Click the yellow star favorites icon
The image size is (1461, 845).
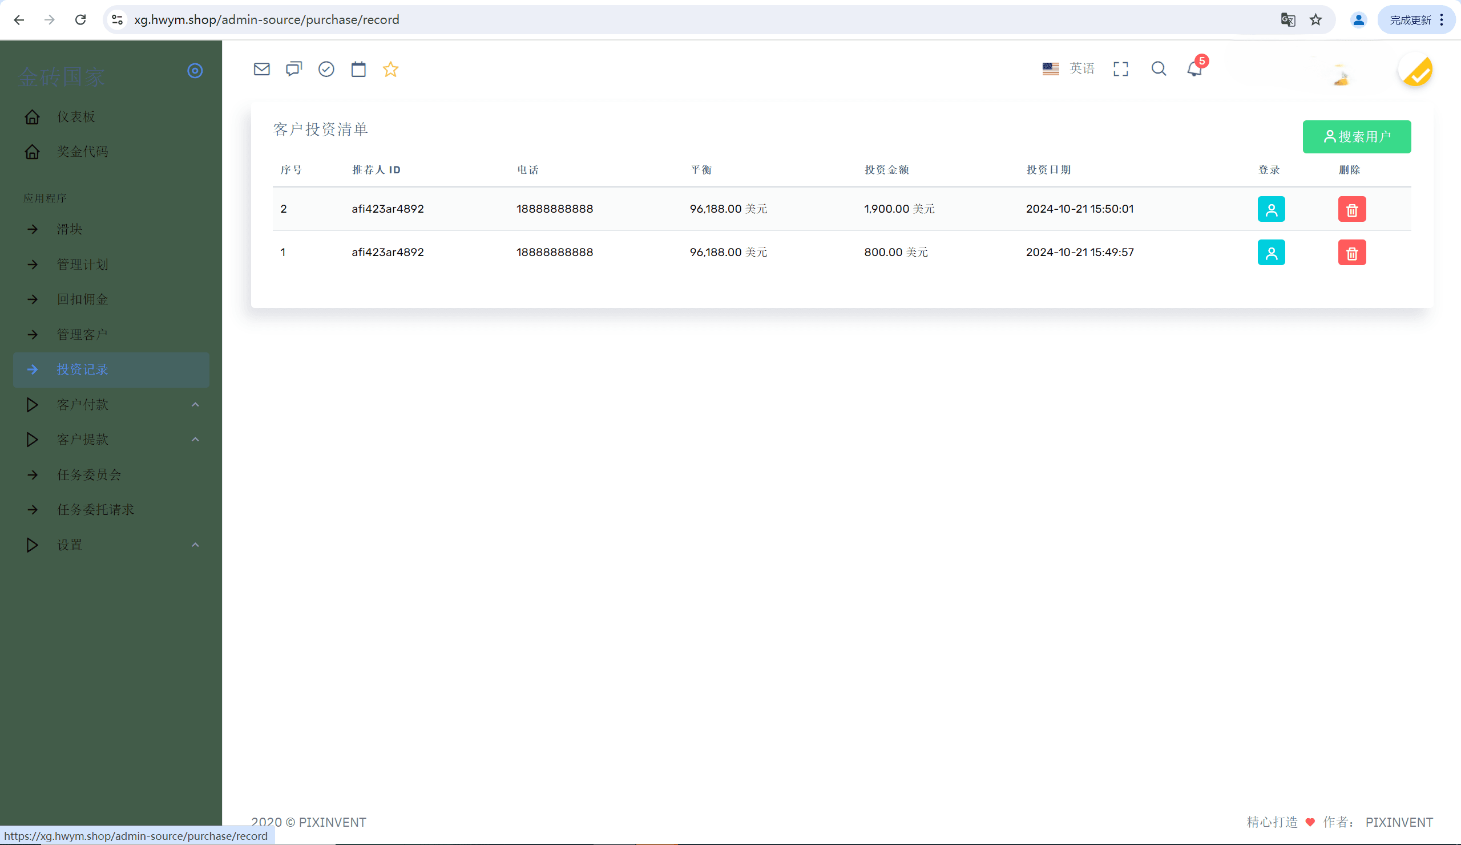point(391,70)
